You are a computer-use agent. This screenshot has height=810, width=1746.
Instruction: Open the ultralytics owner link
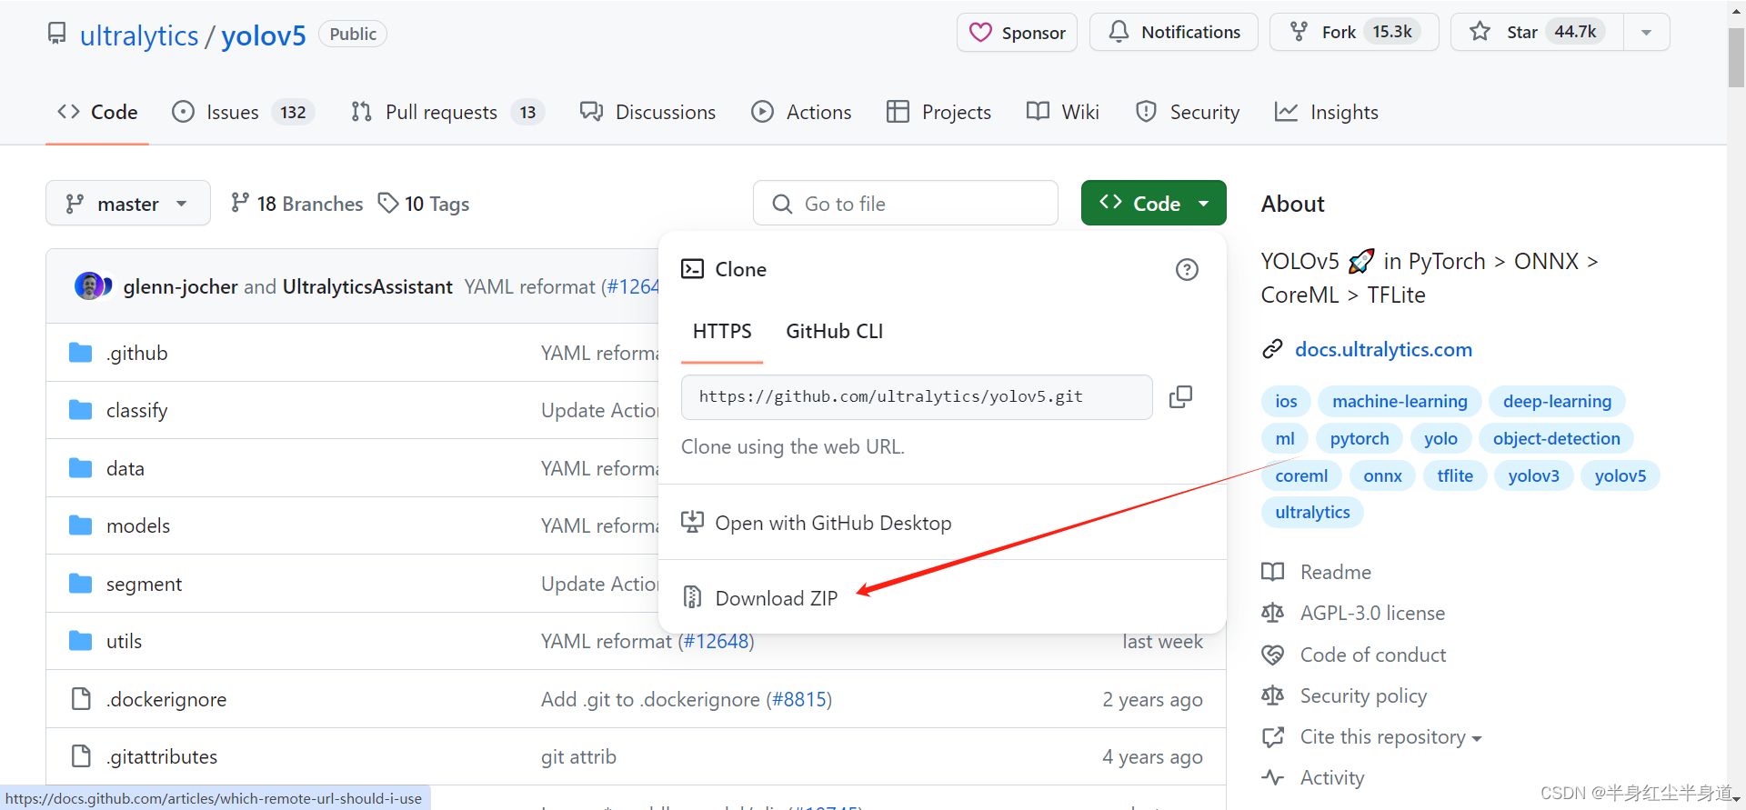click(139, 35)
